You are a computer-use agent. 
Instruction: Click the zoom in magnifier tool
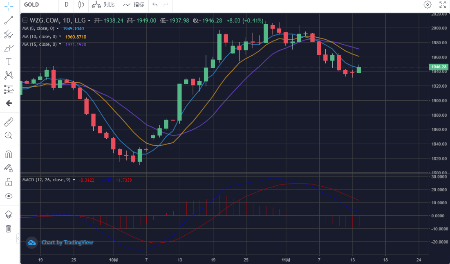tap(9, 135)
